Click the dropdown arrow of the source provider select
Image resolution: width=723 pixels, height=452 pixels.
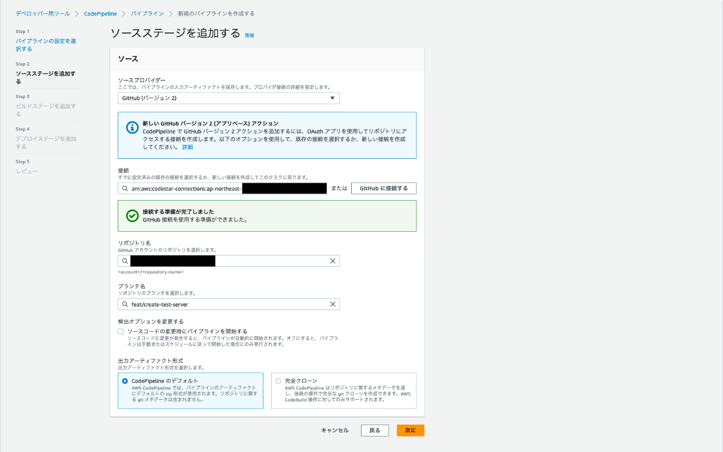point(333,98)
